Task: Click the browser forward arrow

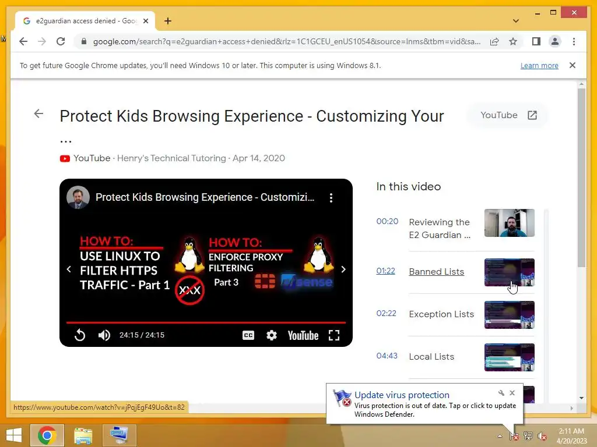Action: point(42,41)
